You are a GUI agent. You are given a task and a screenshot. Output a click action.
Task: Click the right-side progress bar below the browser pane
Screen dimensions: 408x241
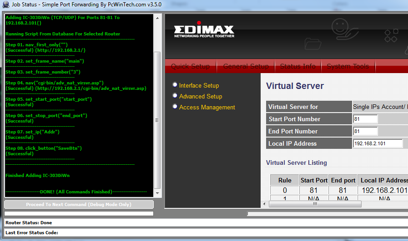pyautogui.click(x=327, y=213)
